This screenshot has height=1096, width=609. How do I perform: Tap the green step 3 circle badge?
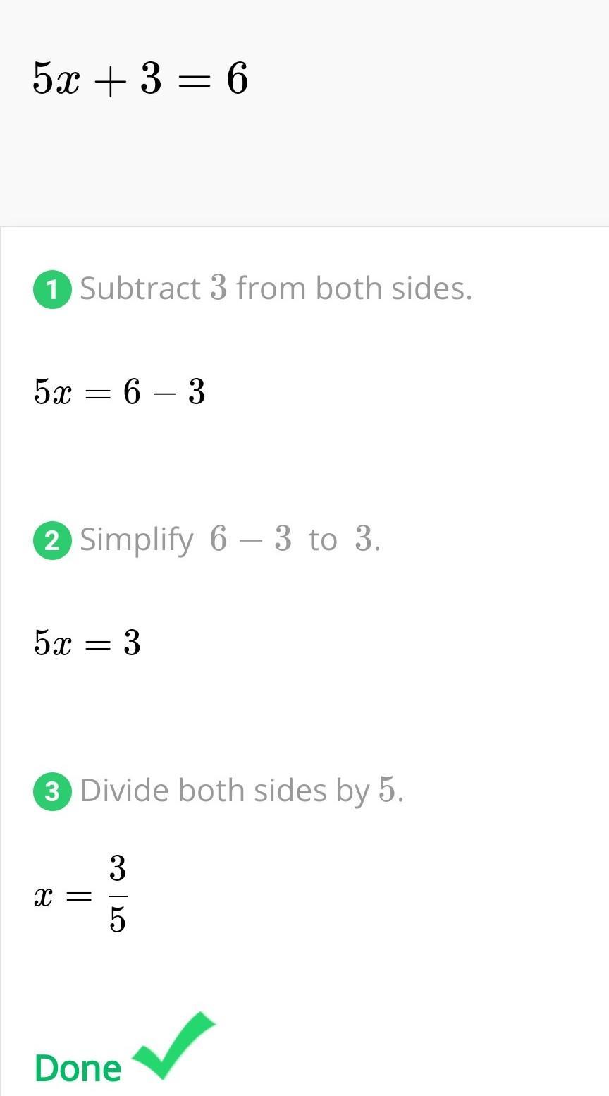click(52, 791)
